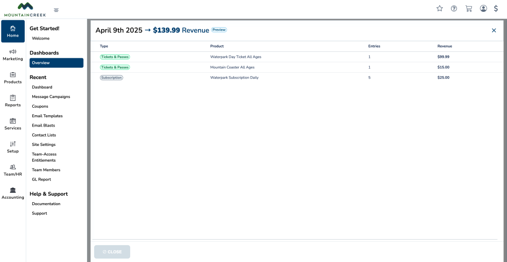Image resolution: width=507 pixels, height=262 pixels.
Task: Click the dollar sign icon
Action: click(496, 9)
